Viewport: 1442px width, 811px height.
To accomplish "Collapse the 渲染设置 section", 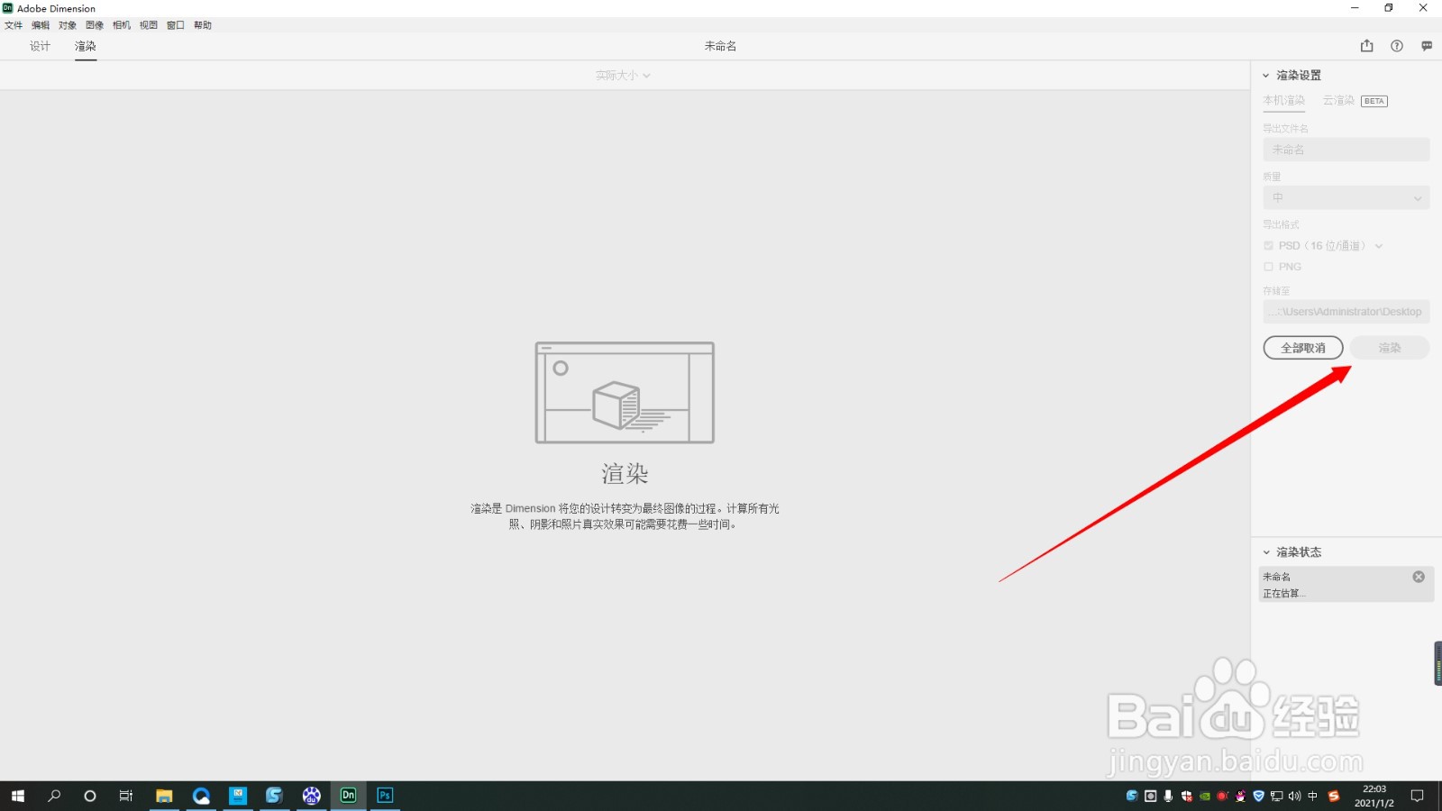I will click(x=1265, y=76).
